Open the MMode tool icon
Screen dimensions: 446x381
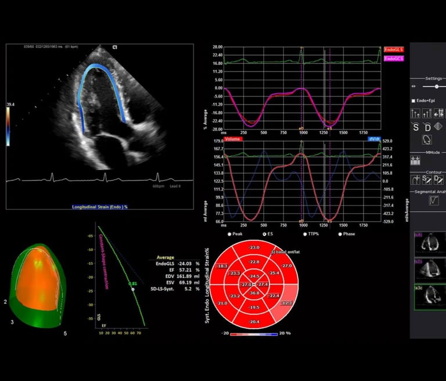[415, 161]
